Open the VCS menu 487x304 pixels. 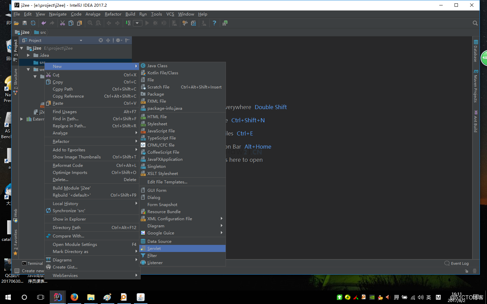tap(170, 14)
